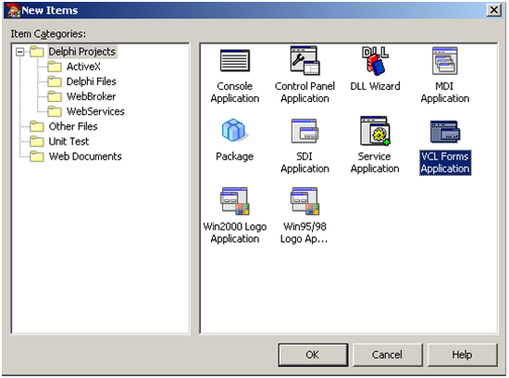The width and height of the screenshot is (509, 378).
Task: Click the 'Win2000 Logo Application' label text
Action: 235,233
